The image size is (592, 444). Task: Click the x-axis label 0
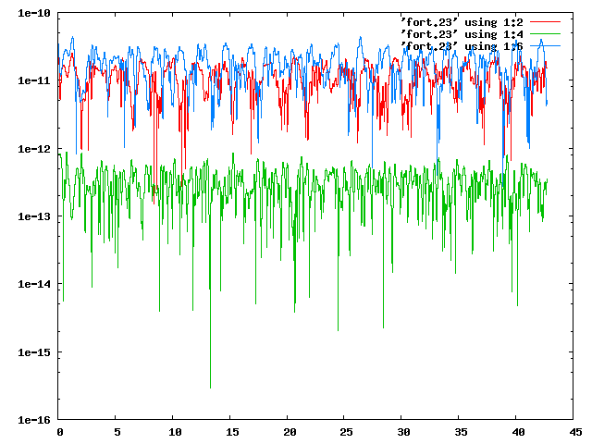[60, 432]
